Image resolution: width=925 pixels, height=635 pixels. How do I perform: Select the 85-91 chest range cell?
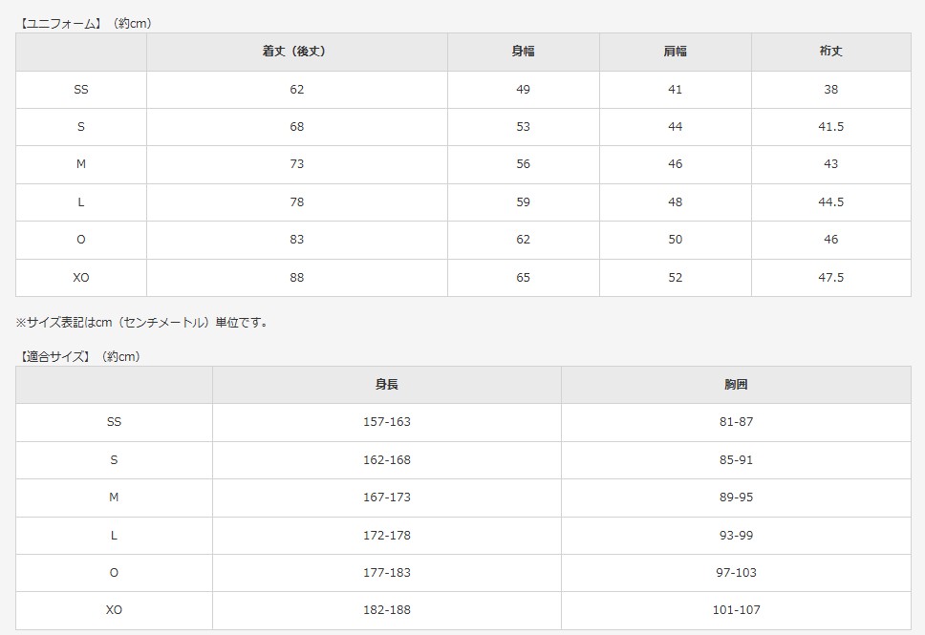[x=736, y=460]
